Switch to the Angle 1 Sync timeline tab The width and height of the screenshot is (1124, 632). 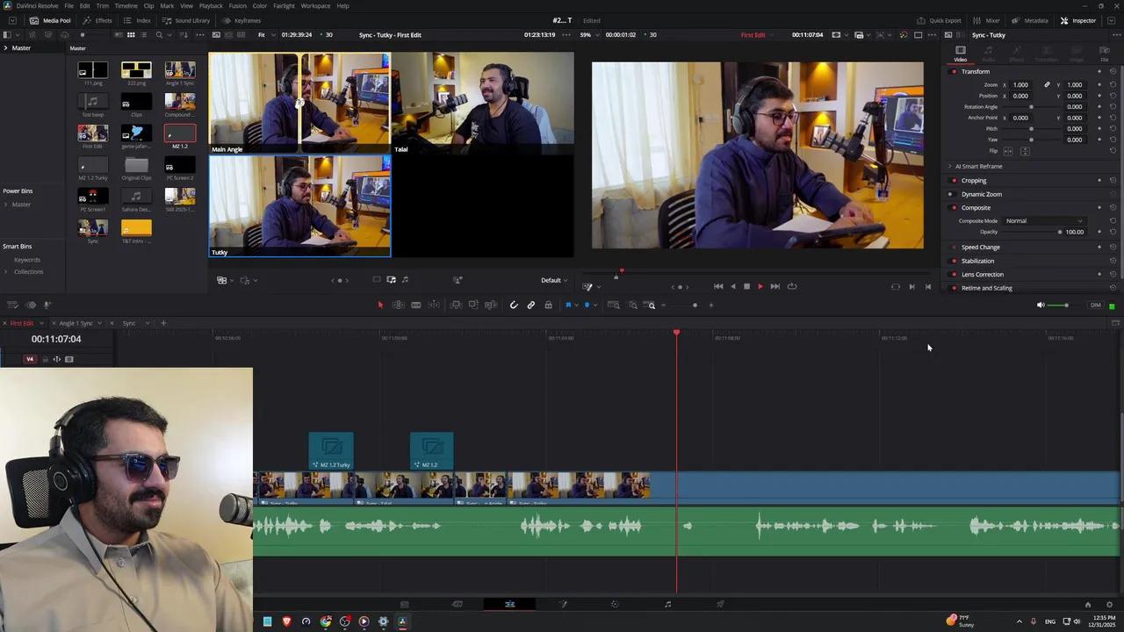coord(76,323)
